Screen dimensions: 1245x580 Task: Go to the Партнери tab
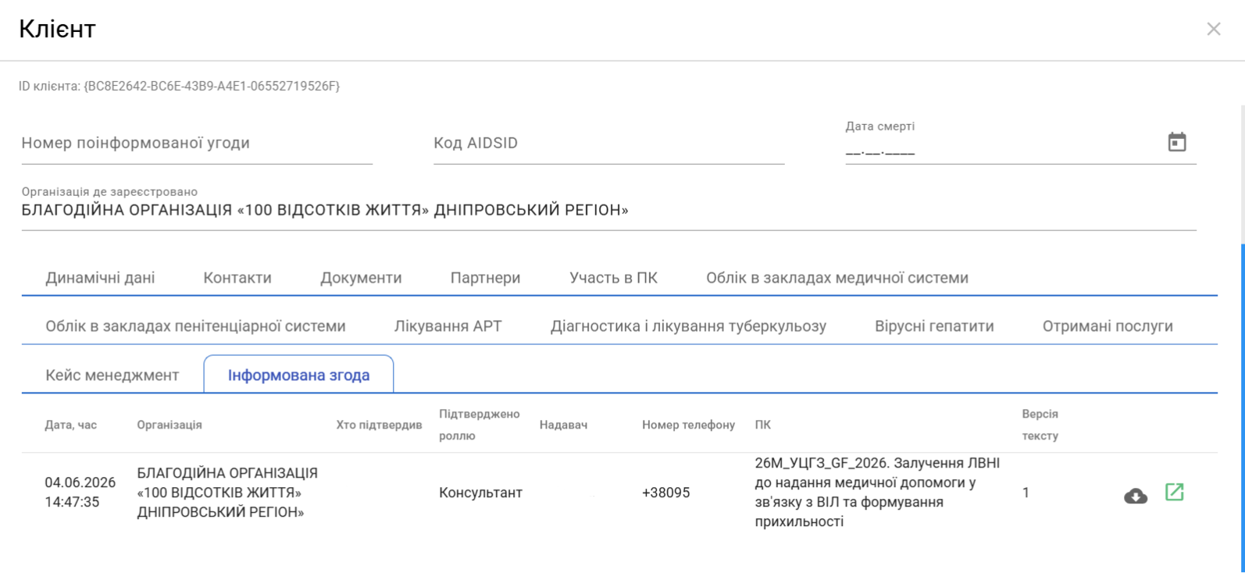tap(485, 278)
